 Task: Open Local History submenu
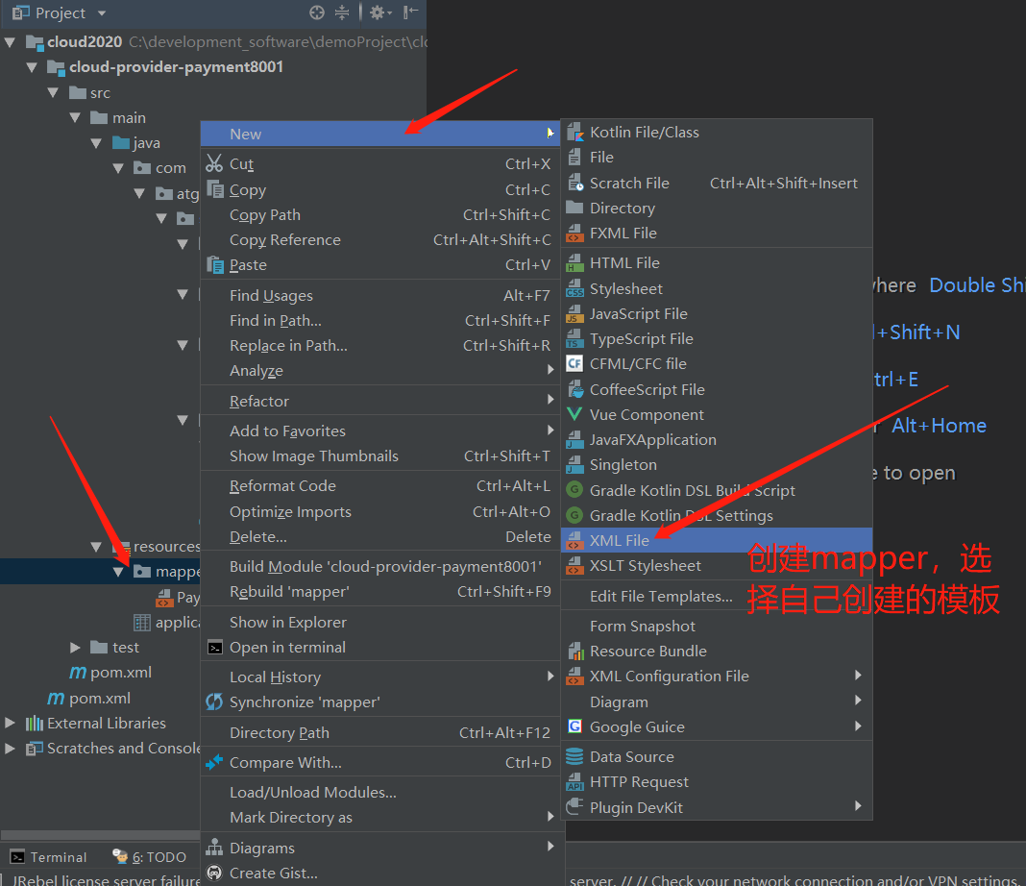[x=380, y=677]
